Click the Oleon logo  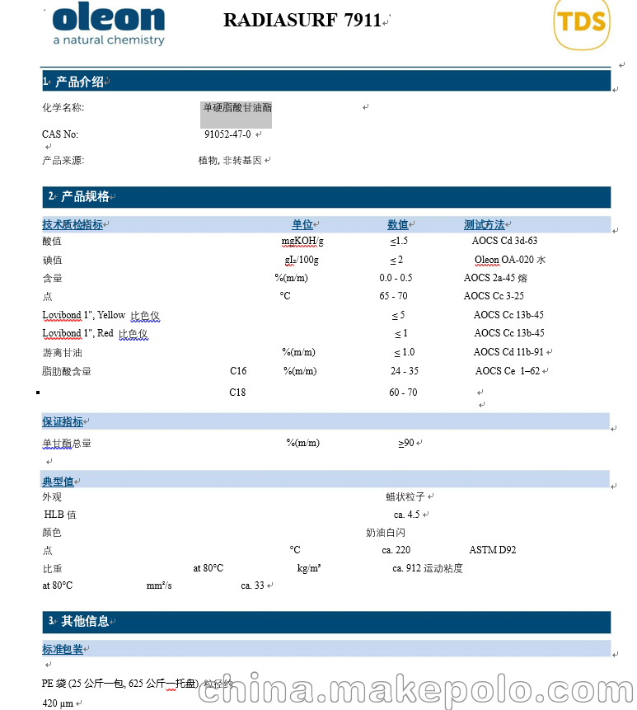(109, 24)
